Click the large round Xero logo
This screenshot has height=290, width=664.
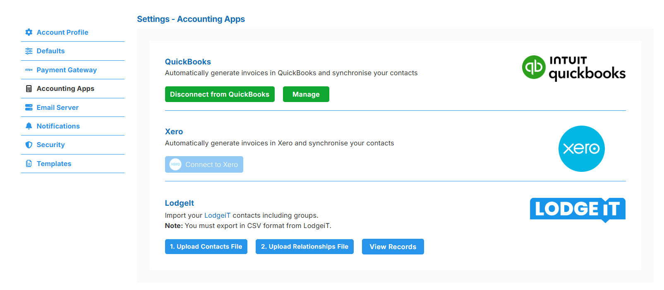point(581,149)
